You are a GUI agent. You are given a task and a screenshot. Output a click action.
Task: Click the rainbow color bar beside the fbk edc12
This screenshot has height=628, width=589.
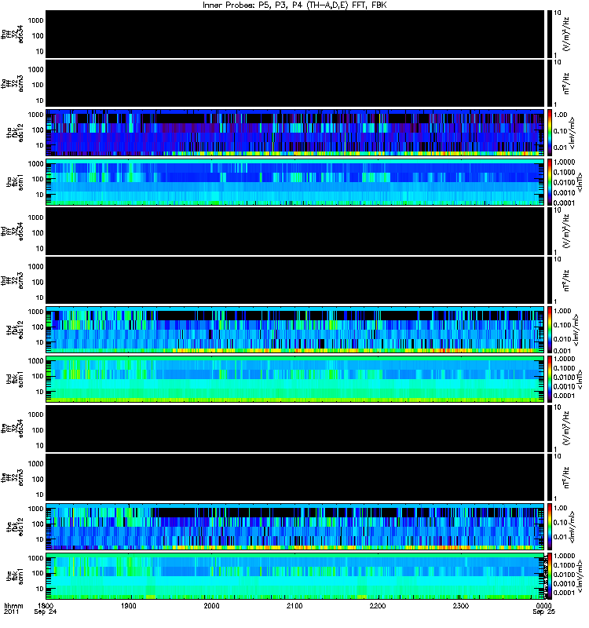point(549,527)
